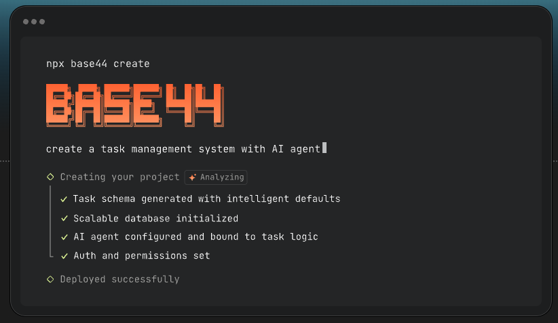The height and width of the screenshot is (323, 558).
Task: Click the first window control dot
Action: (26, 22)
